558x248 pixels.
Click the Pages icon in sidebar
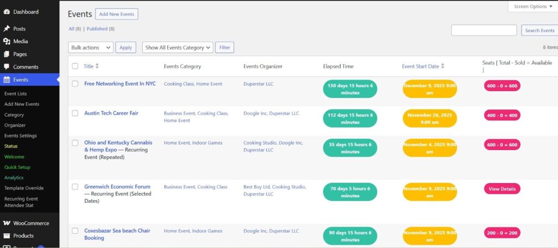(7, 55)
